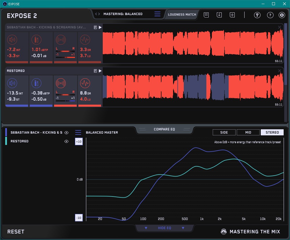Click loudness speaker icon for Restored track

[12, 84]
